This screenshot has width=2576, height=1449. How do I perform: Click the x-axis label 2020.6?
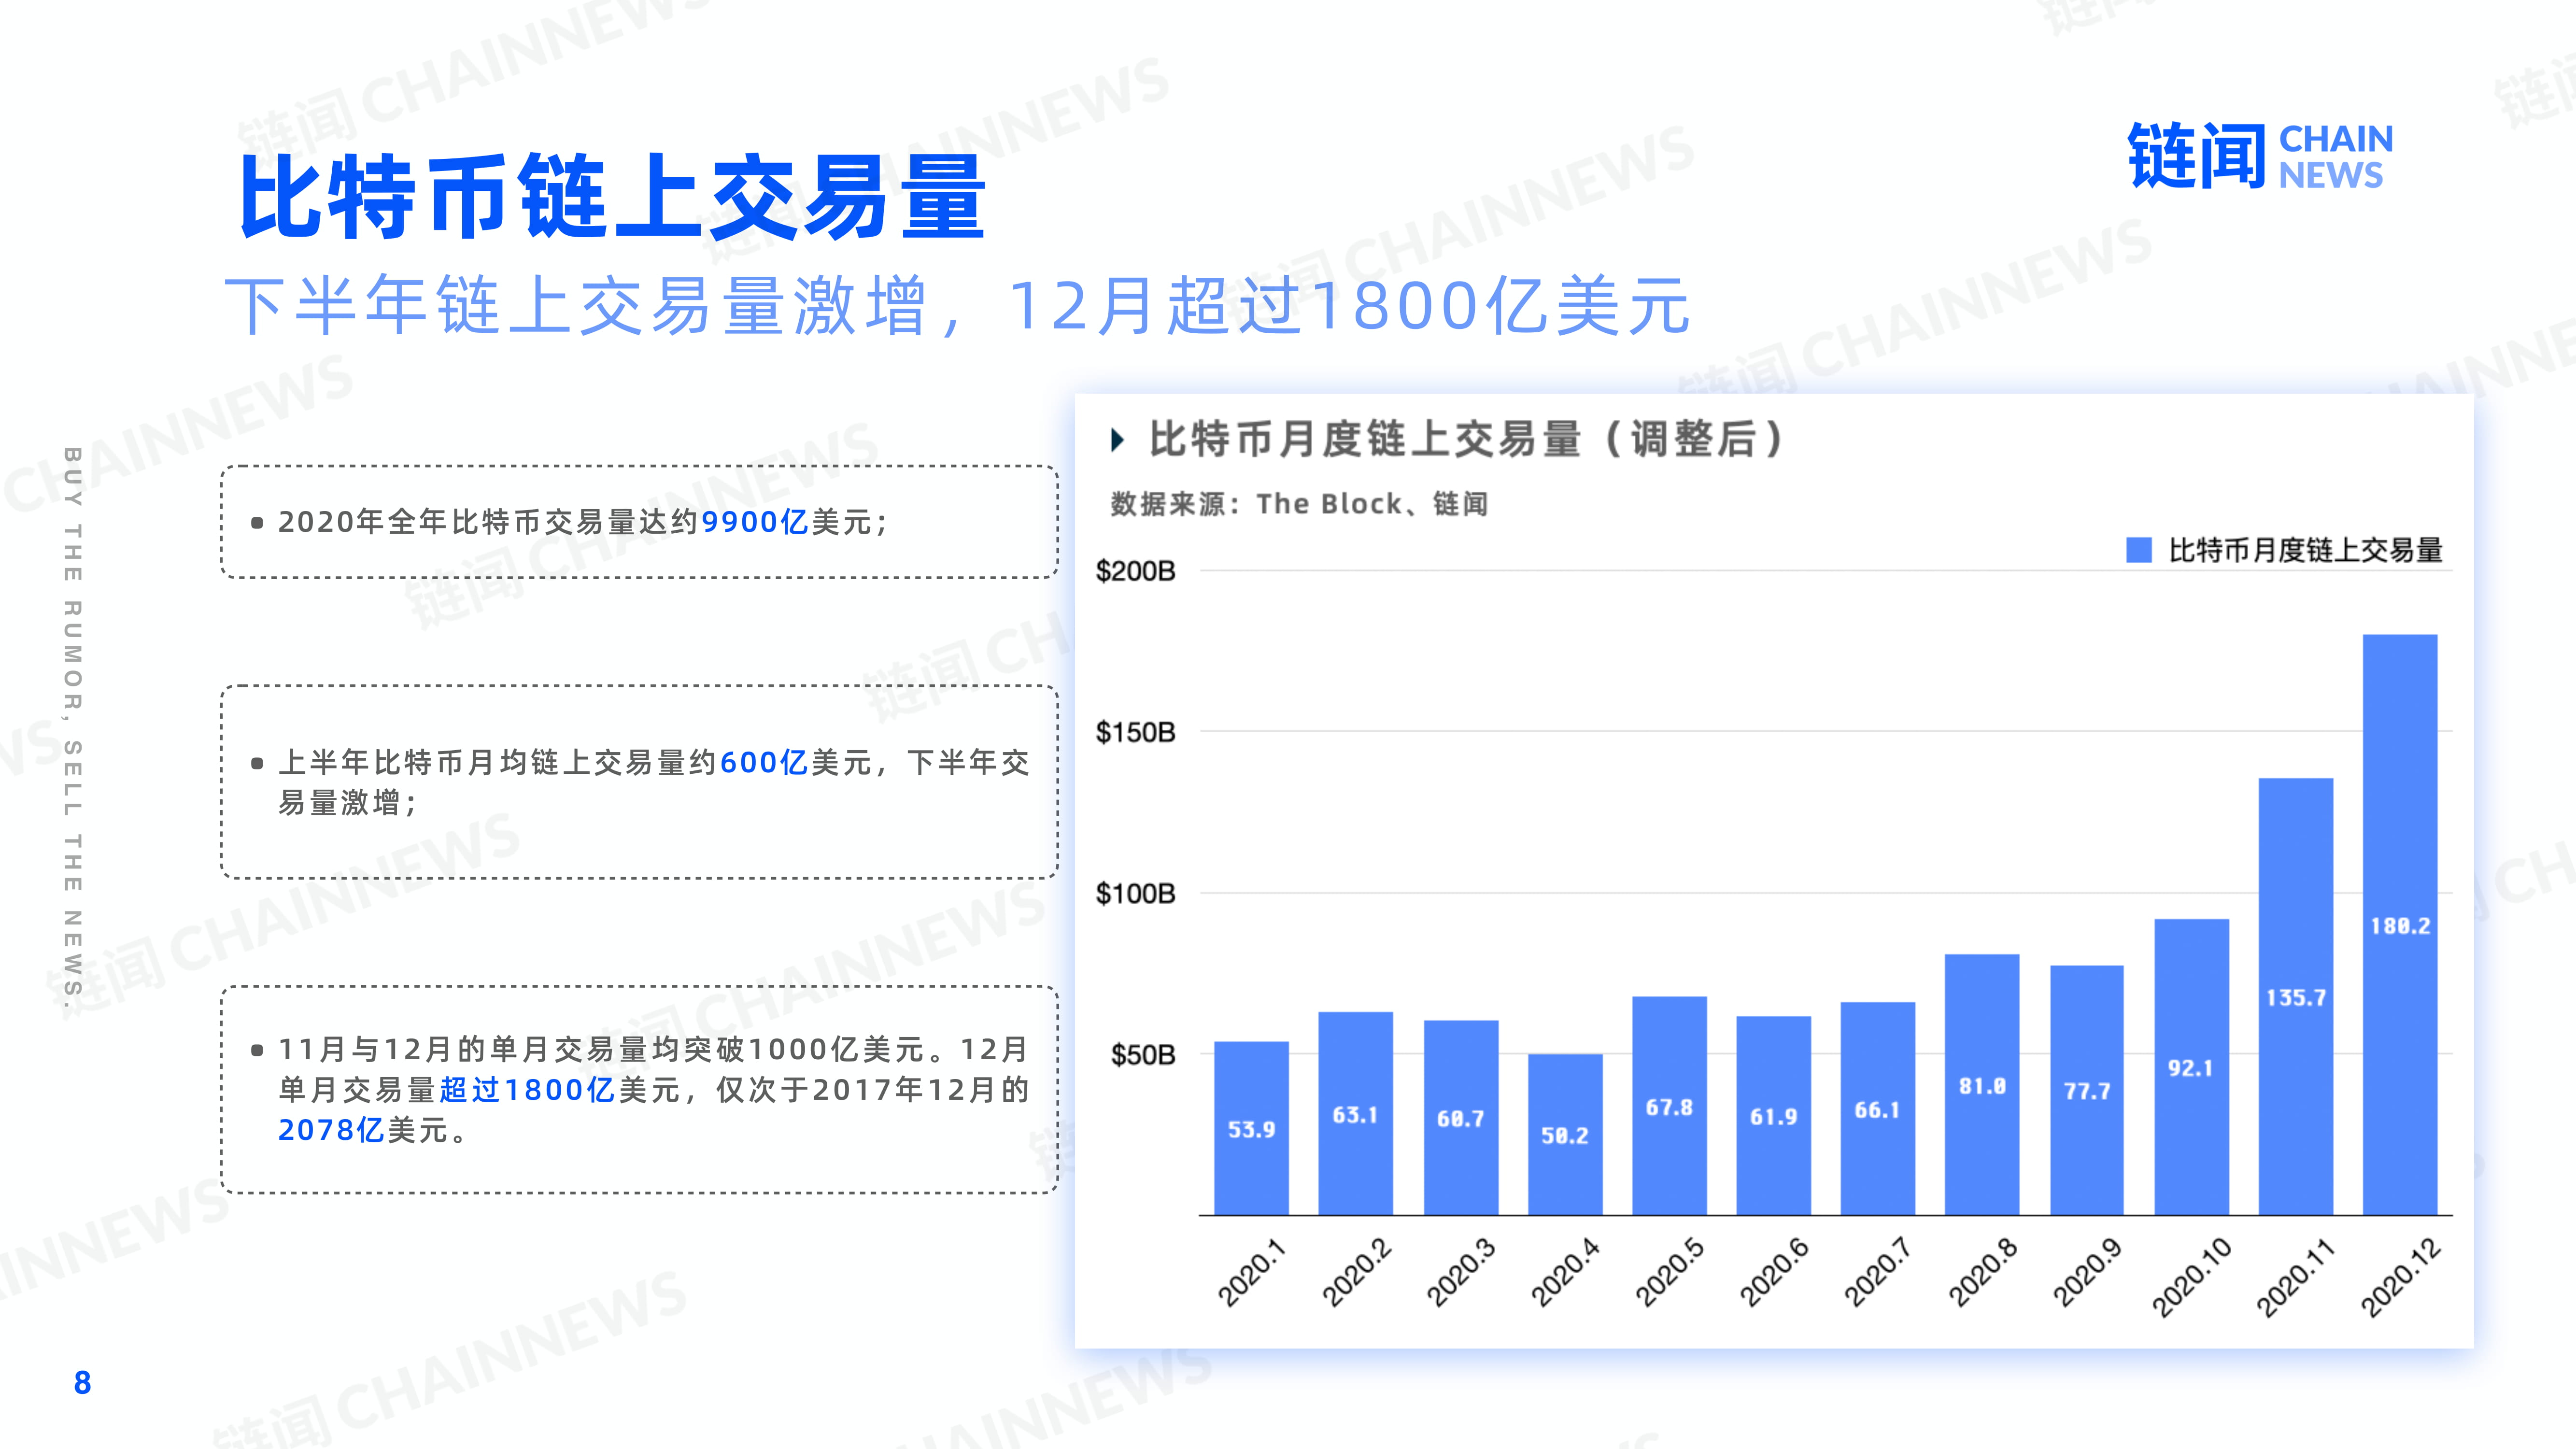coord(1773,1272)
